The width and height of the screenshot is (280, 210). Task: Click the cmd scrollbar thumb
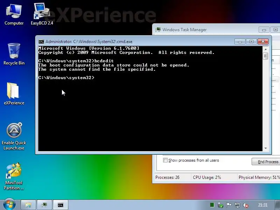pyautogui.click(x=266, y=56)
